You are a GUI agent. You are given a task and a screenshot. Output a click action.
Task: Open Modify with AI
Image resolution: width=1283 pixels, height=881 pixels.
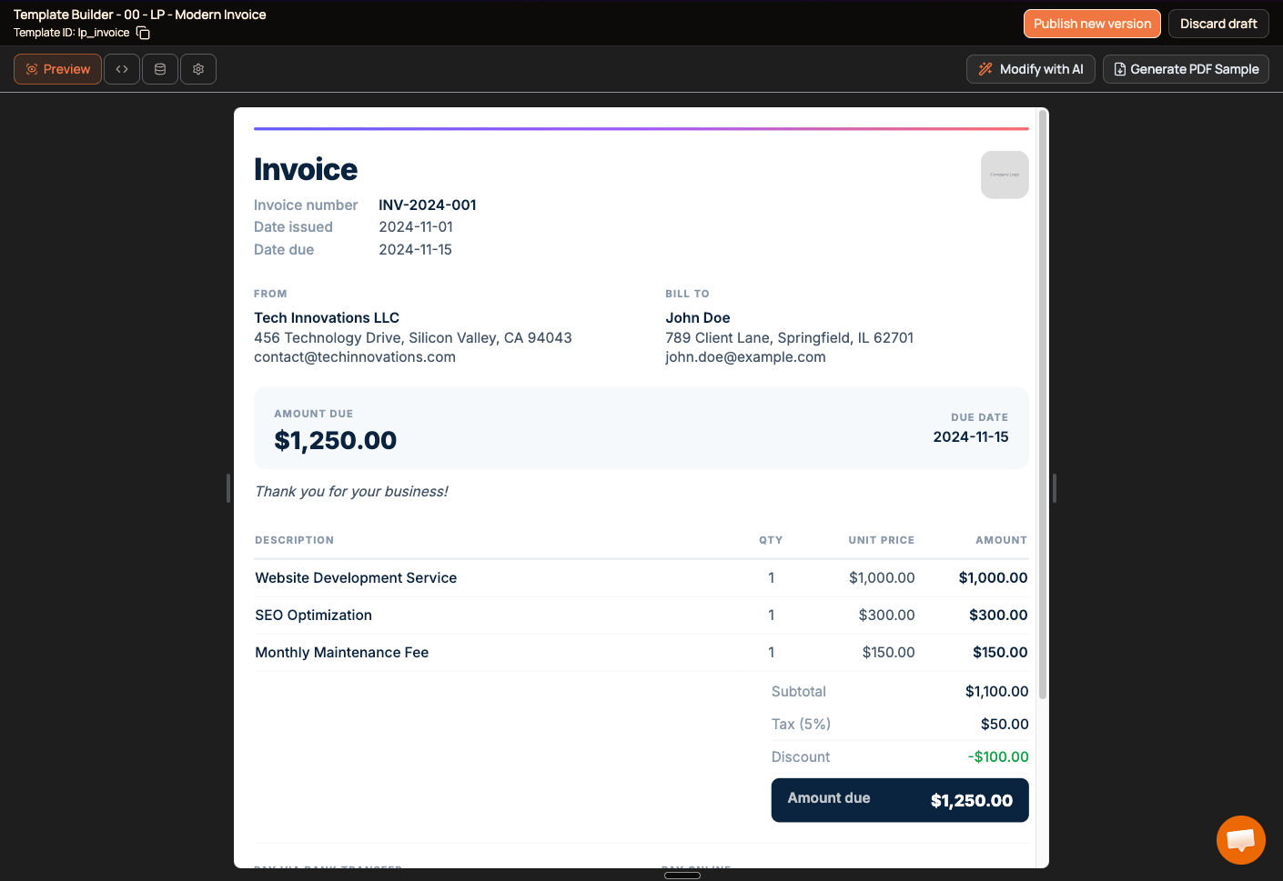click(1030, 68)
